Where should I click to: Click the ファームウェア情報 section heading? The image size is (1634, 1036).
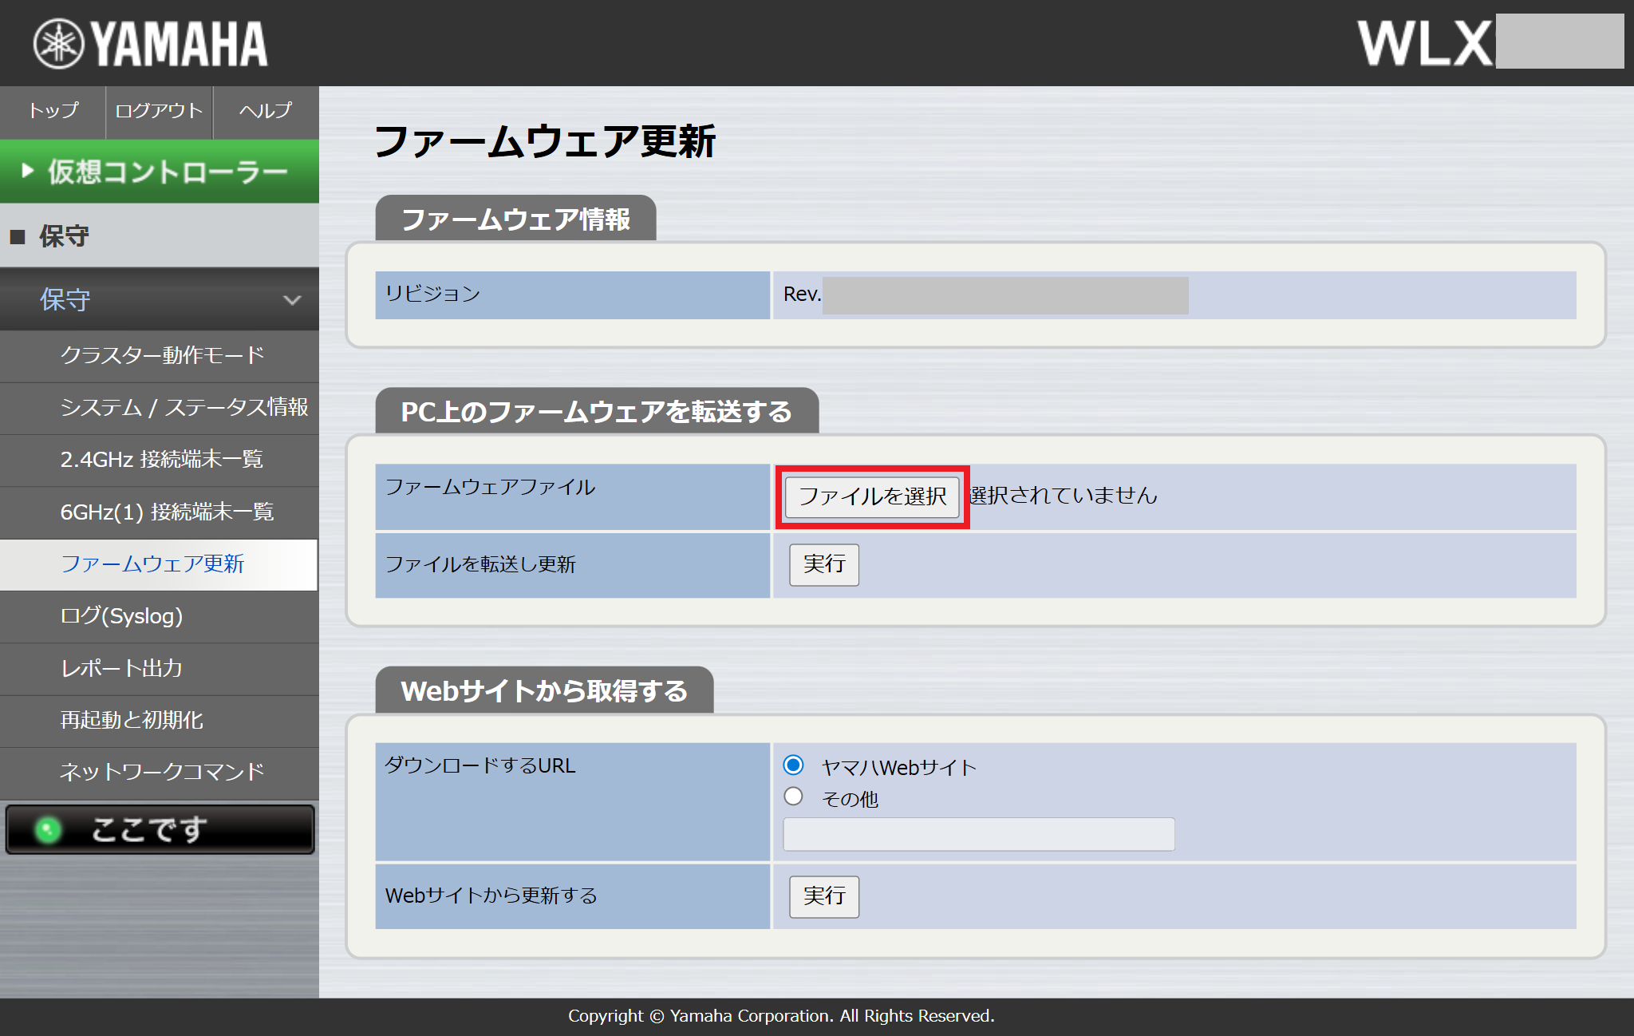click(x=515, y=219)
